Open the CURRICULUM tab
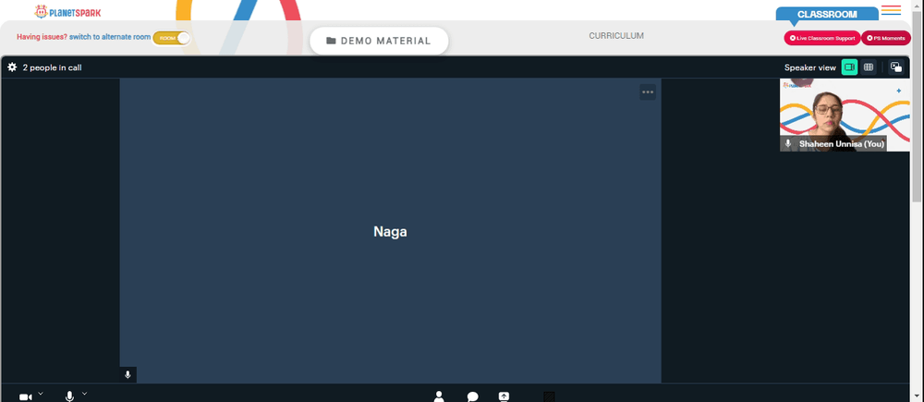 (x=616, y=36)
